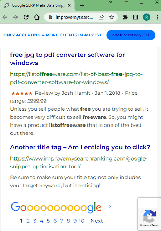The height and width of the screenshot is (231, 161).
Task: Open the share this page icon
Action: tap(101, 17)
